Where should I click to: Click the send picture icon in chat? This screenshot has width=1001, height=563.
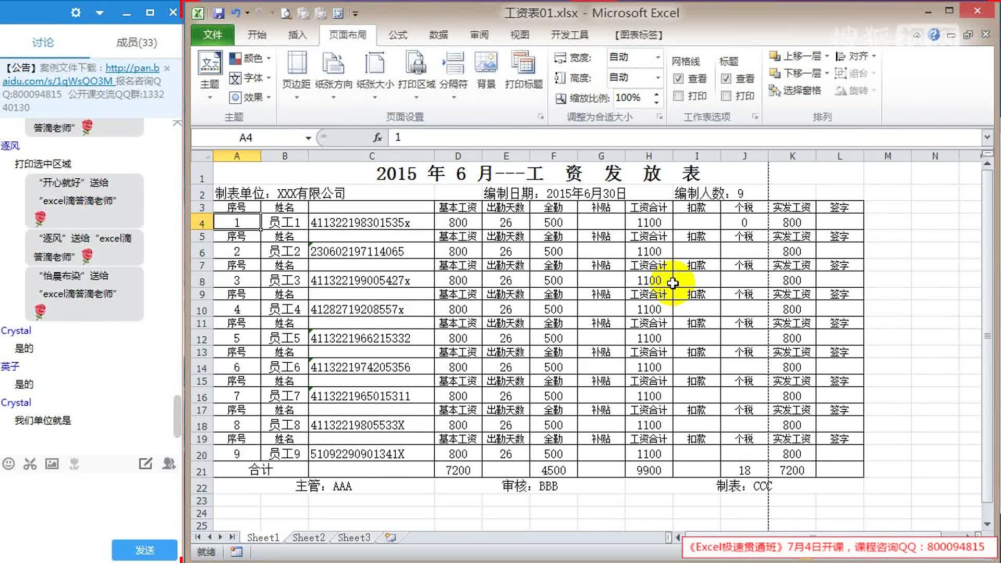click(x=52, y=463)
